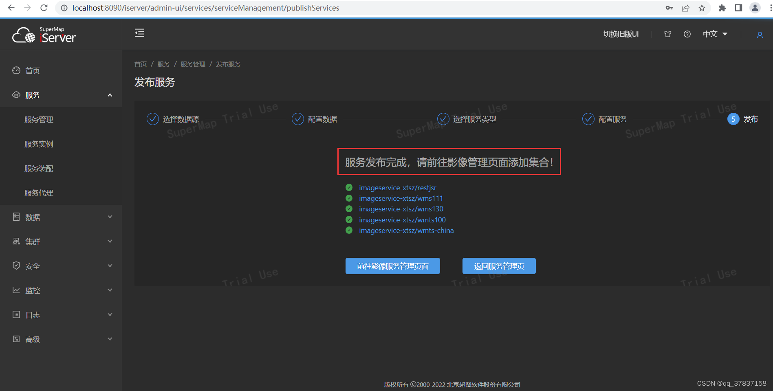This screenshot has width=773, height=391.
Task: Open imageservice-xtsz/wmts-china link
Action: coord(406,231)
